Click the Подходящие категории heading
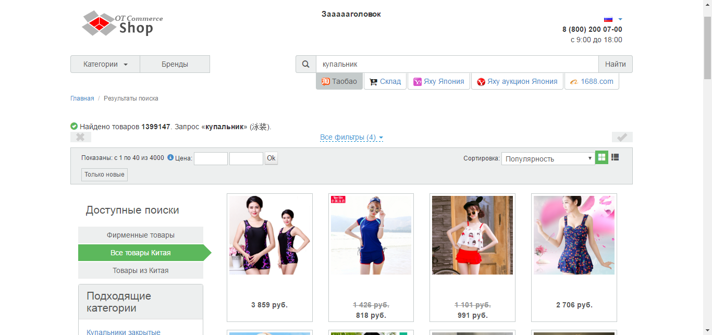 tap(119, 302)
